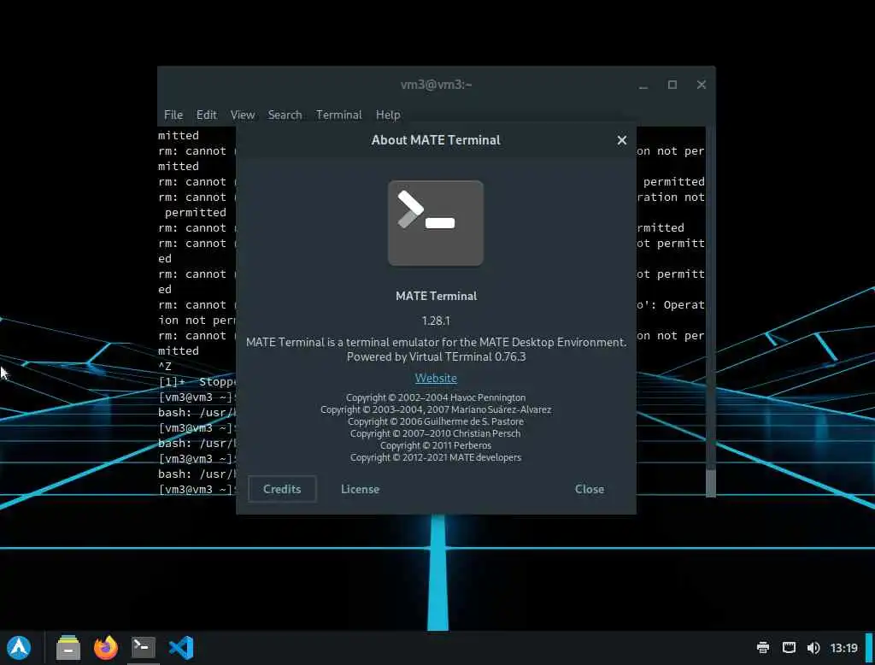Open the Search menu in the terminal
This screenshot has height=665, width=875.
pos(285,115)
